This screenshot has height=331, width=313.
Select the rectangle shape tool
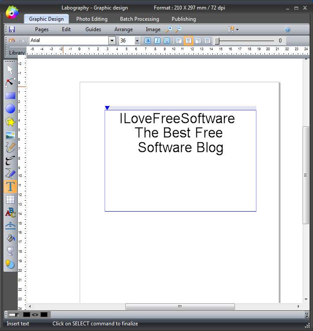[10, 96]
